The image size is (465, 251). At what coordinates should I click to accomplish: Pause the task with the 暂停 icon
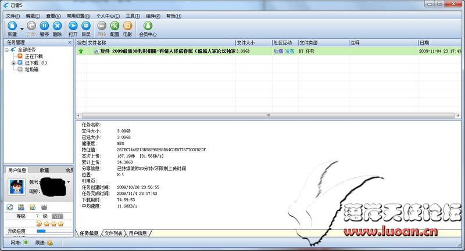(44, 26)
